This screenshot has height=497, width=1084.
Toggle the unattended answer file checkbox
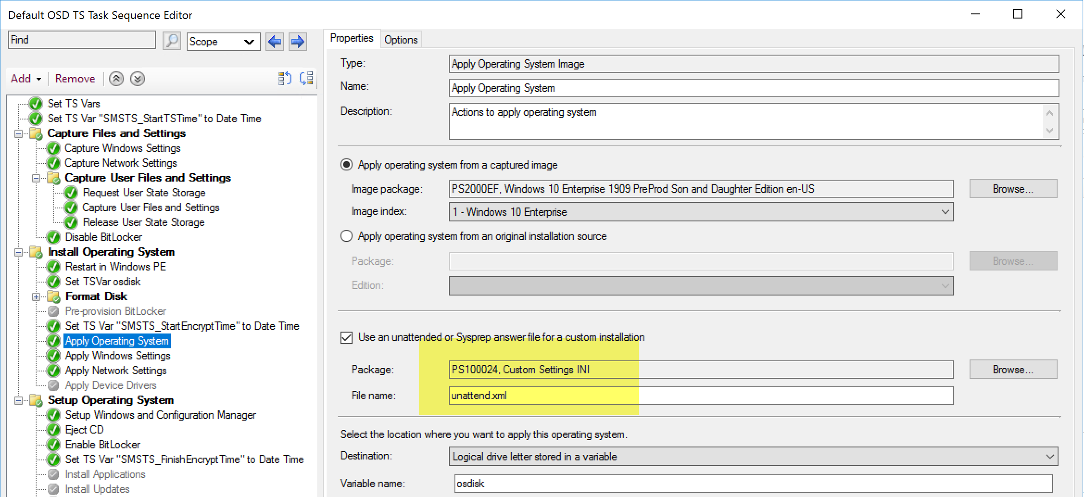tap(347, 337)
